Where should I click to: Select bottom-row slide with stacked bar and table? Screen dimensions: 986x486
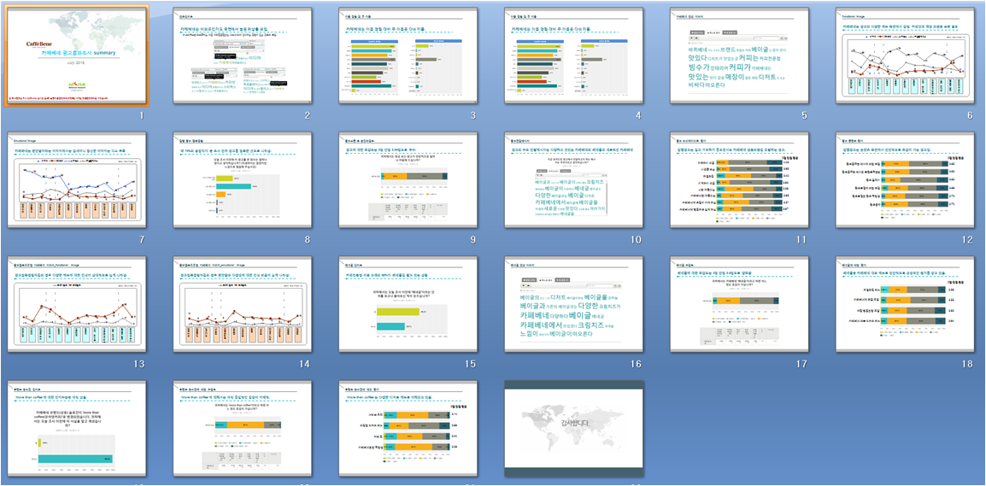tap(242, 428)
